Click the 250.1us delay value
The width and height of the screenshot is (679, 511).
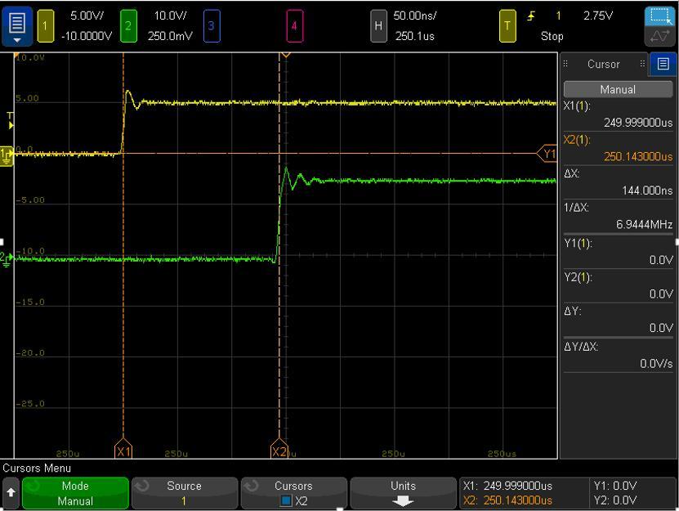tap(414, 36)
